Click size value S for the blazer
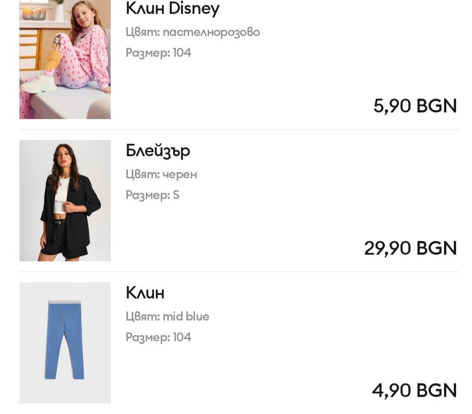Viewport: 472px width, 414px height. (176, 195)
